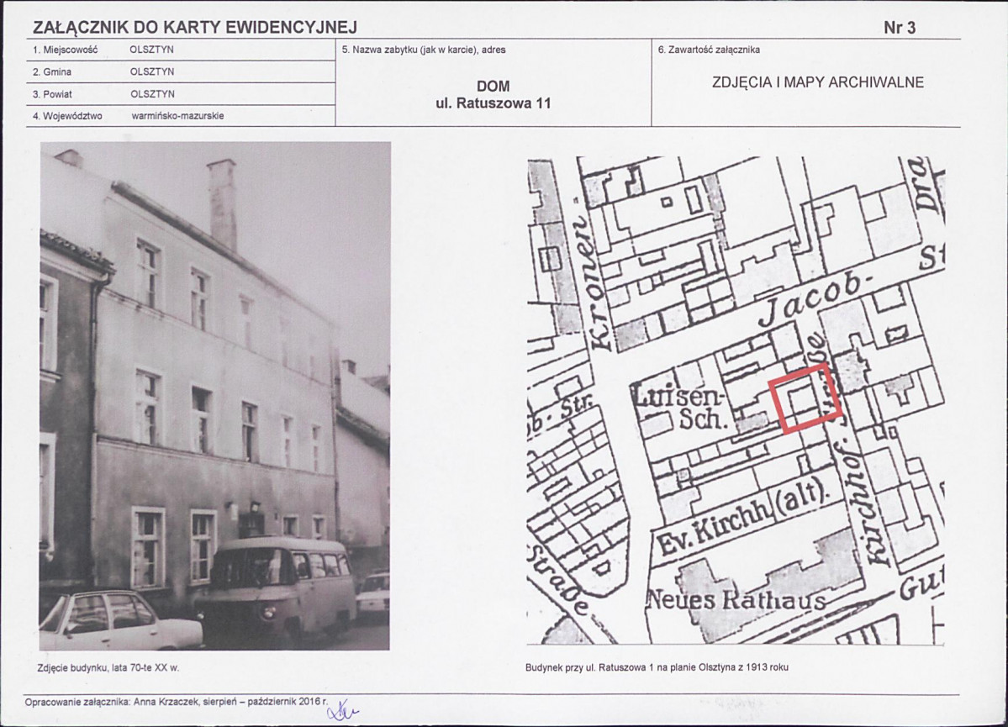Click the 'ZAŁĄCZNIK DO KARTY EWIDENCYJNEJ' heading
Screen dimensions: 1008x727
point(194,28)
